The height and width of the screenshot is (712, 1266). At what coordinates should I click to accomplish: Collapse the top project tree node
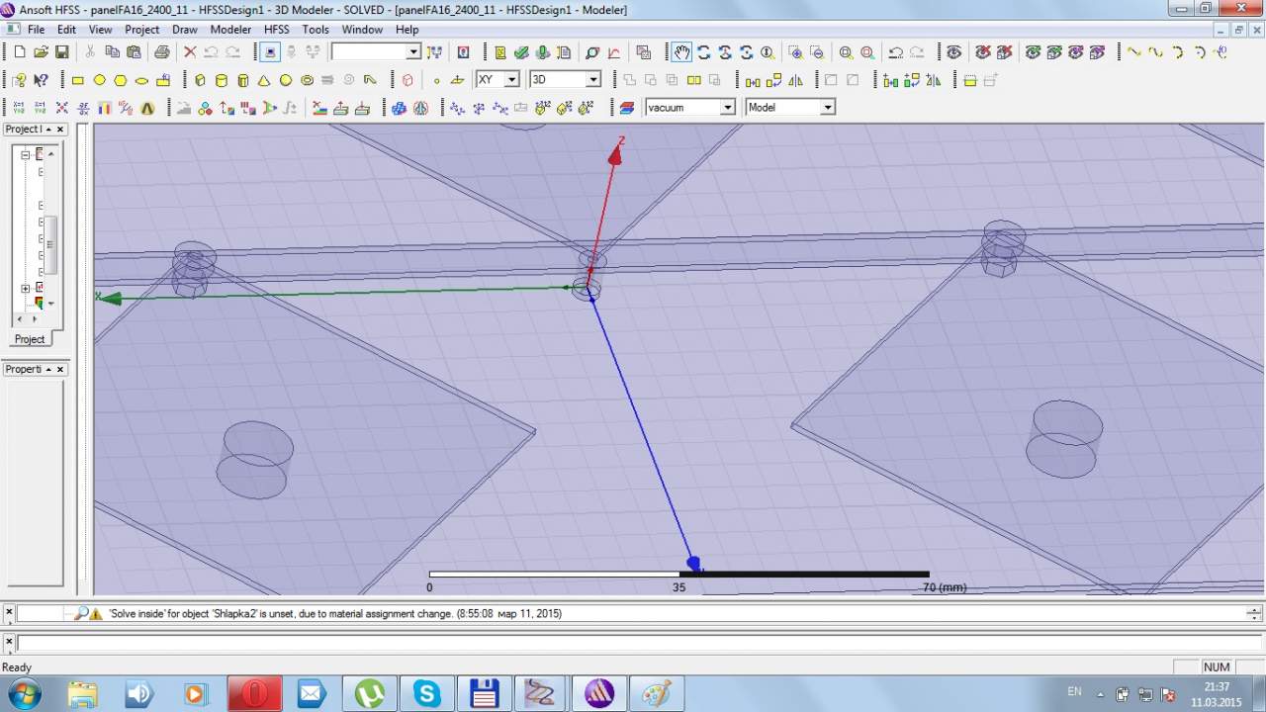[x=26, y=154]
